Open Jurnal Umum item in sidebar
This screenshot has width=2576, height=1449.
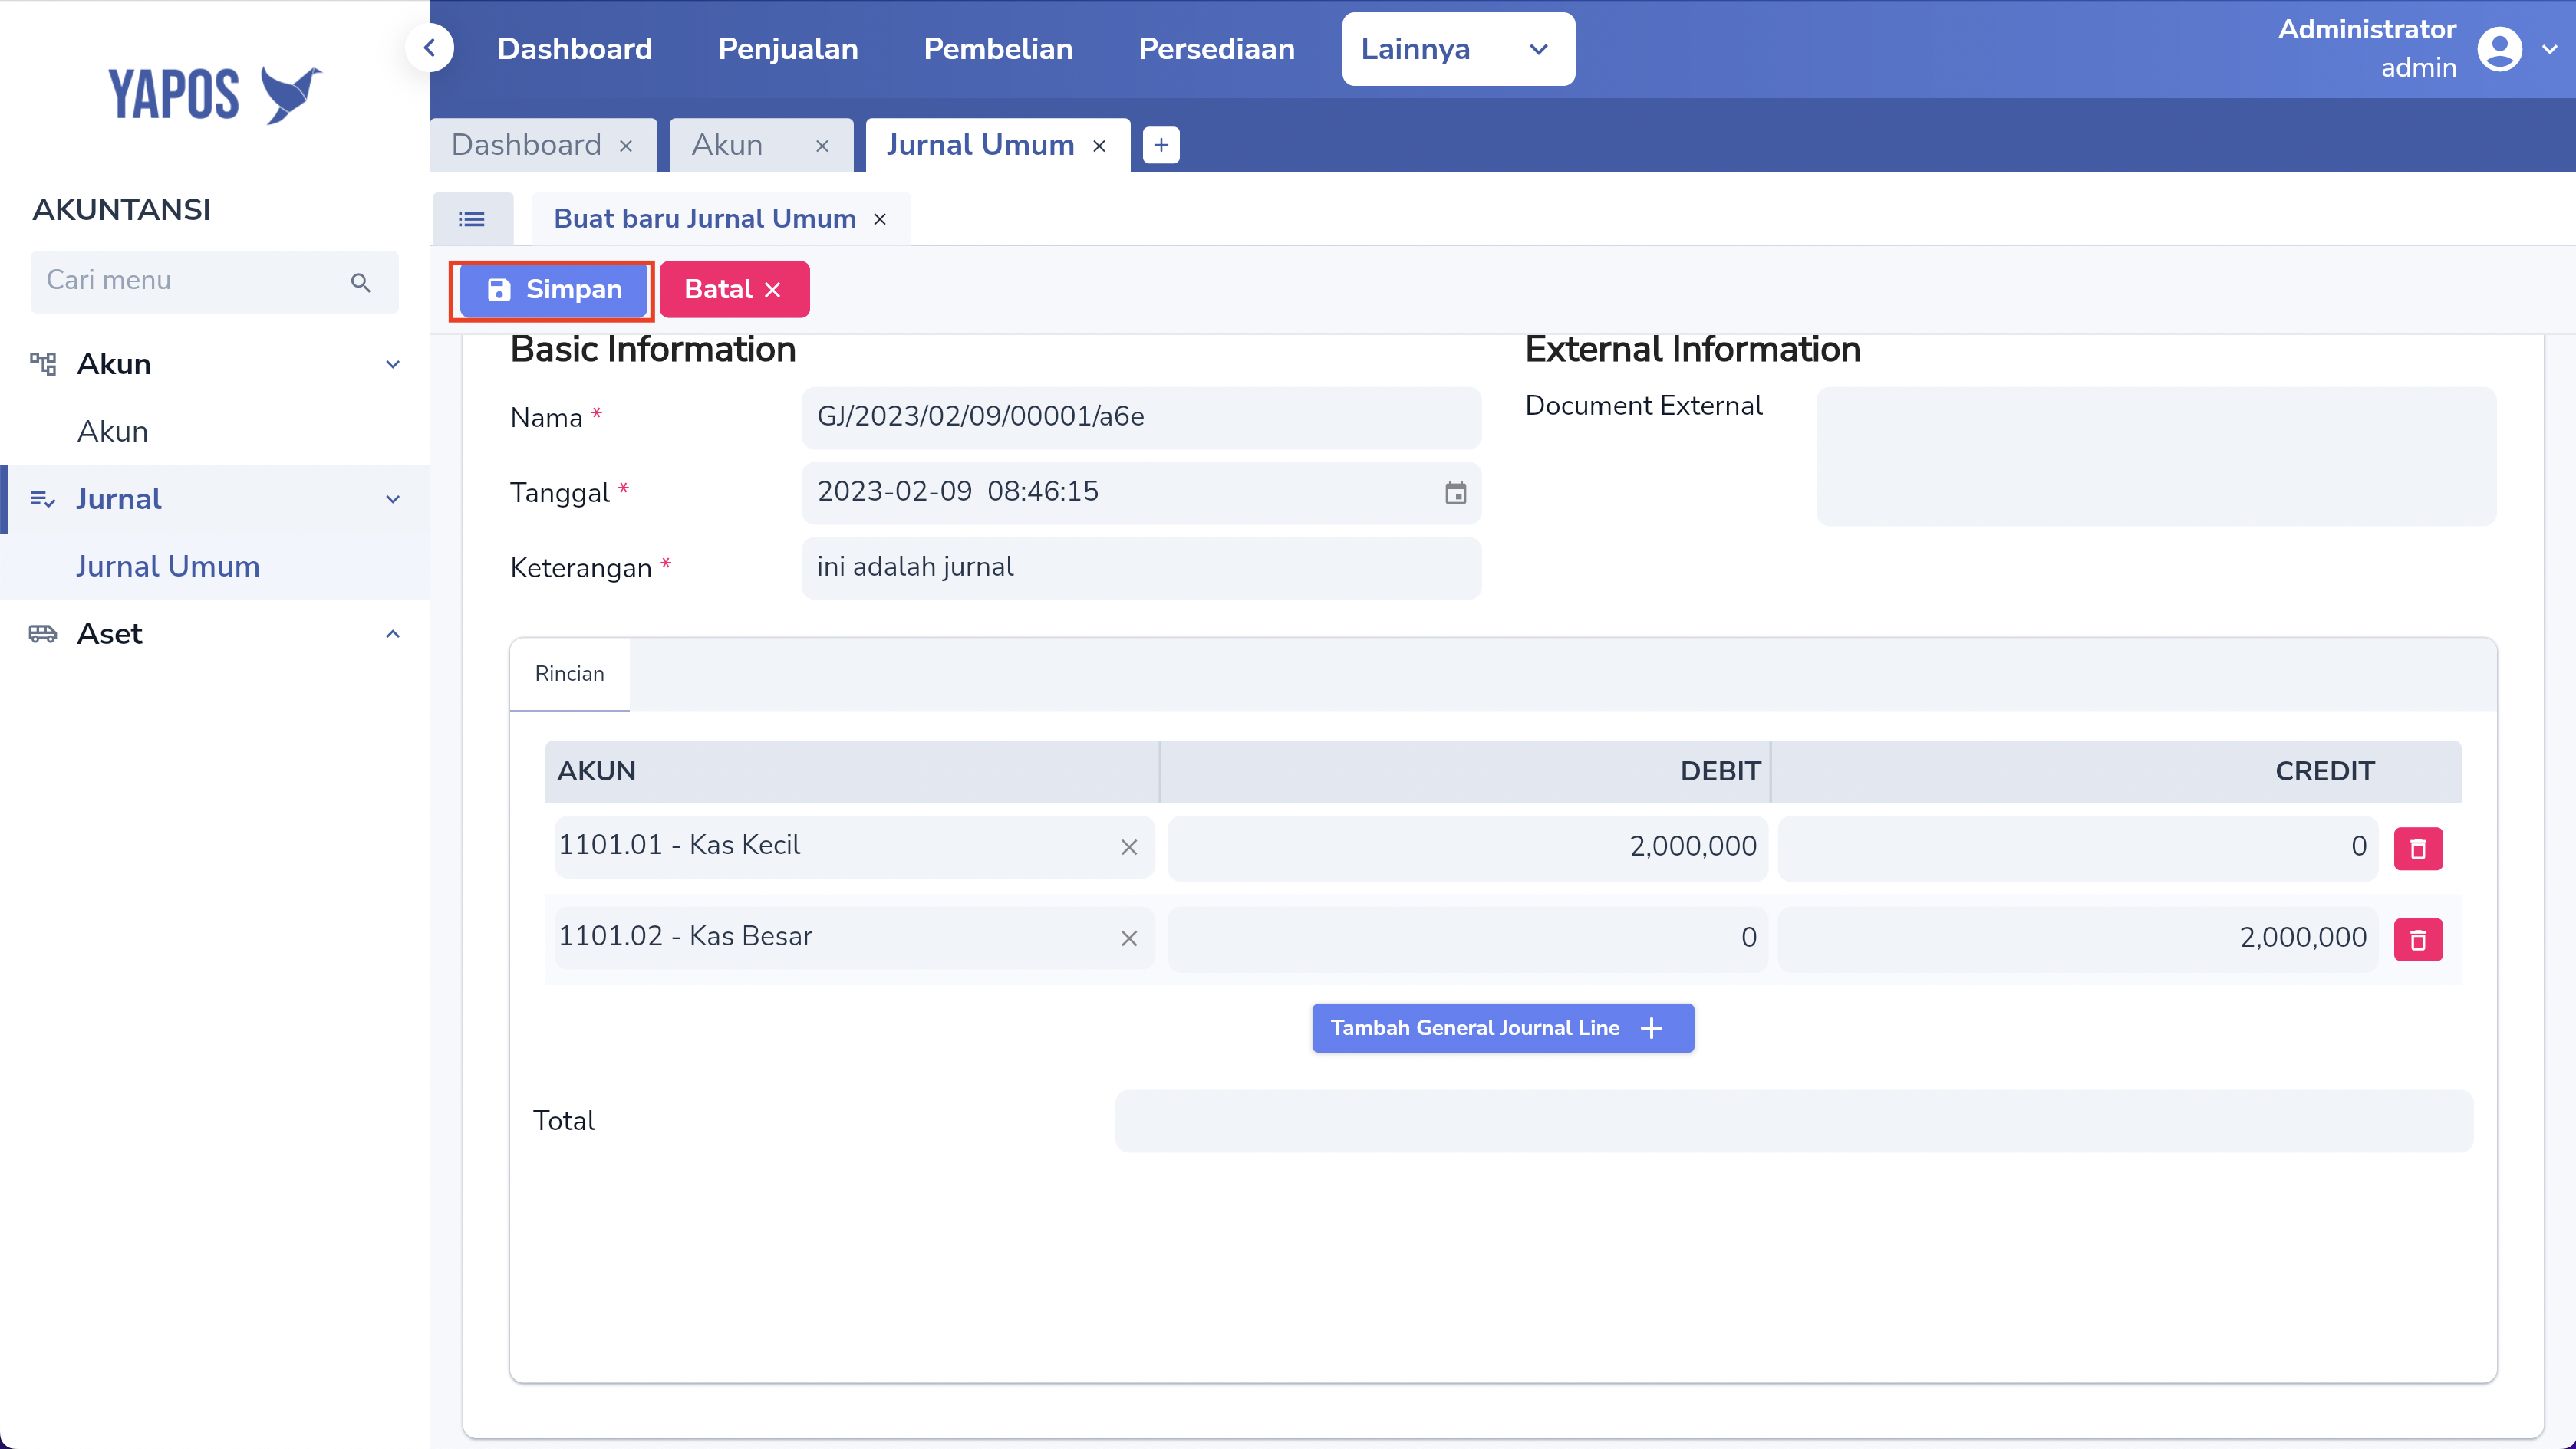(x=168, y=567)
